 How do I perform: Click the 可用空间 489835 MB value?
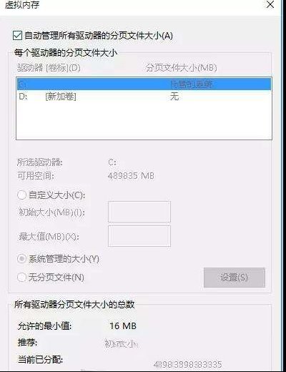[131, 176]
